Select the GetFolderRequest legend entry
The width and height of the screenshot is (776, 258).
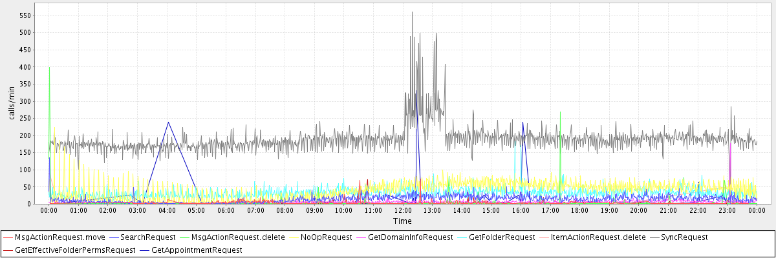502,238
